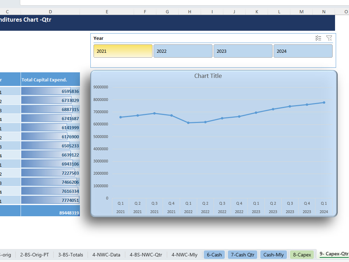Screen dimensions: 349x262
Task: Open the 8-Capex sheet
Action: coord(302,255)
